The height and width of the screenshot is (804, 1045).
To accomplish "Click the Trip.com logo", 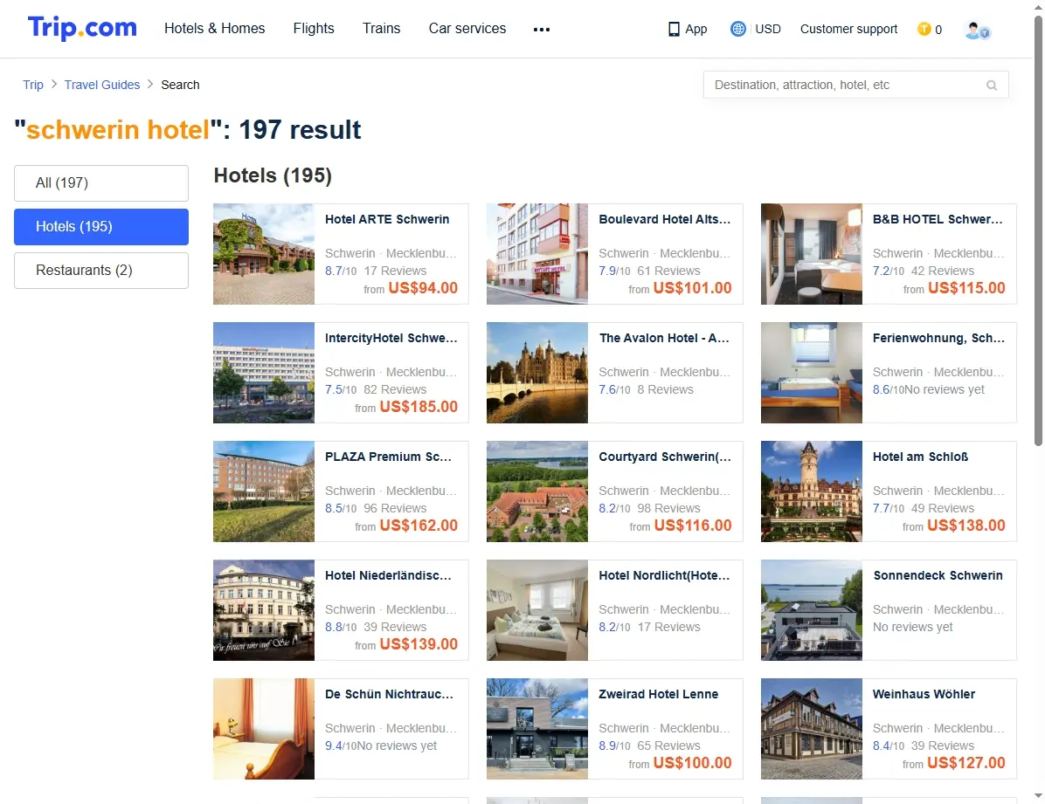I will (x=82, y=28).
